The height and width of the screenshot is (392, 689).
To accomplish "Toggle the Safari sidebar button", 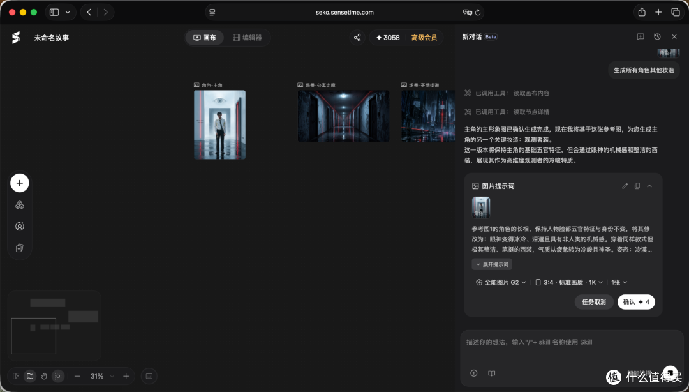I will [54, 12].
